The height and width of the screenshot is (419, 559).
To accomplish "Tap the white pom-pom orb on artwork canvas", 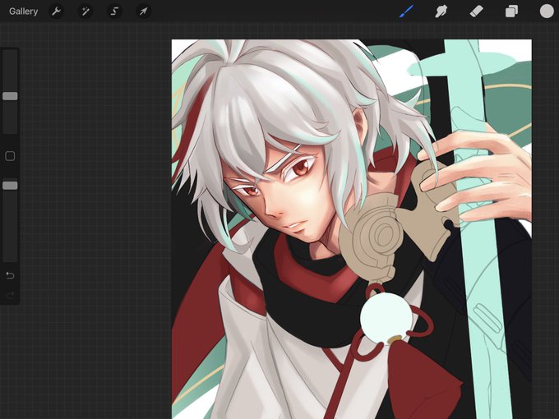I will tap(386, 318).
